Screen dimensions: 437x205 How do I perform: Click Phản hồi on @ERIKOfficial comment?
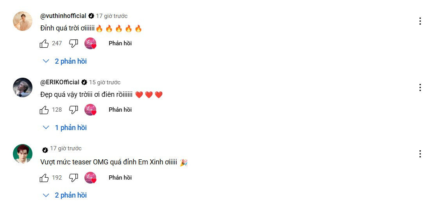(120, 110)
